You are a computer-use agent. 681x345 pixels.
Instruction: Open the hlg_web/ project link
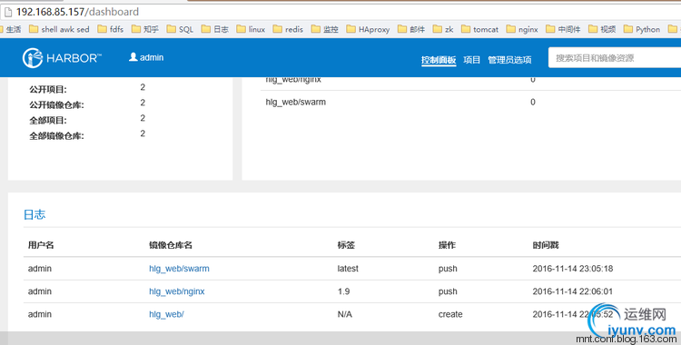click(166, 314)
